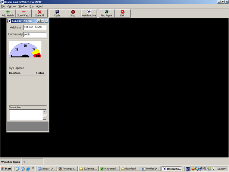
Task: Click the watch window title icon
Action: pos(9,21)
